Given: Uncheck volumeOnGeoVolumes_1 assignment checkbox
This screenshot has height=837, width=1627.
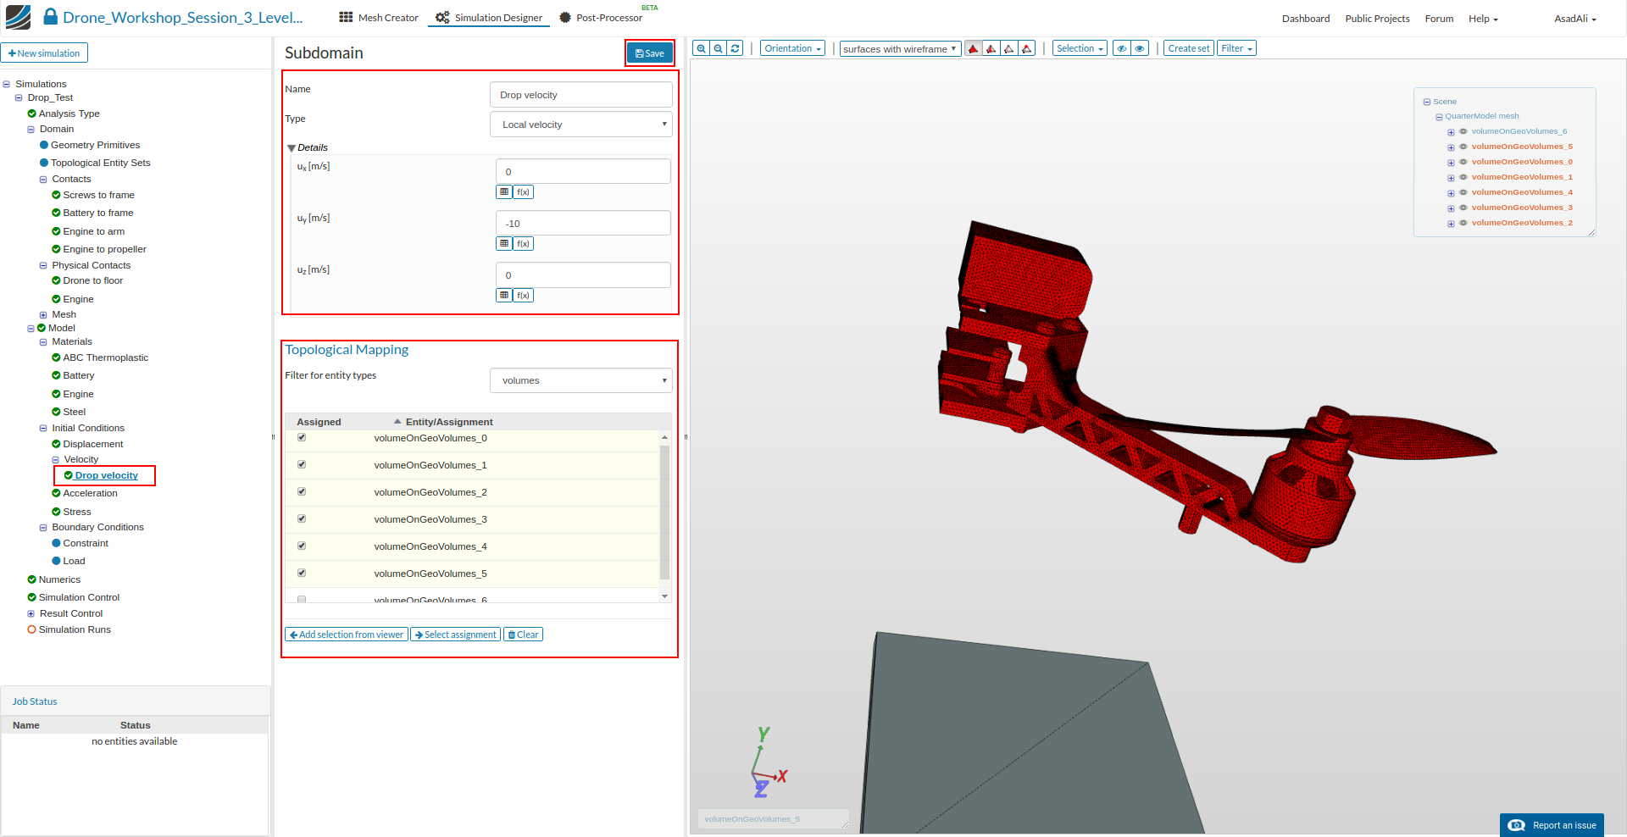Looking at the screenshot, I should (x=302, y=465).
